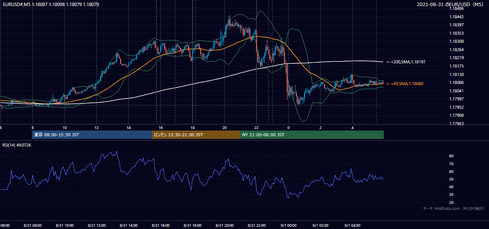Screen dimensions: 489x229
Task: Click the orange 40 SMA 1.18080 label
Action: 405,84
